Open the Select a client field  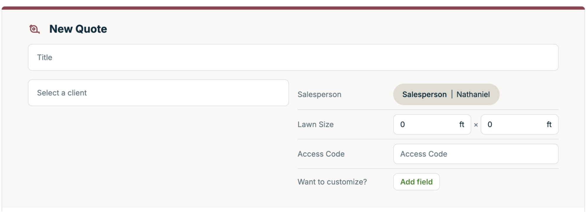[158, 93]
